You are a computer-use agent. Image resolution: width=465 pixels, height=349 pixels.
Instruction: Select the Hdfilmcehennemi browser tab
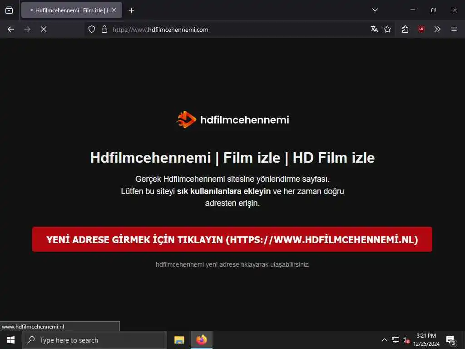(x=71, y=10)
